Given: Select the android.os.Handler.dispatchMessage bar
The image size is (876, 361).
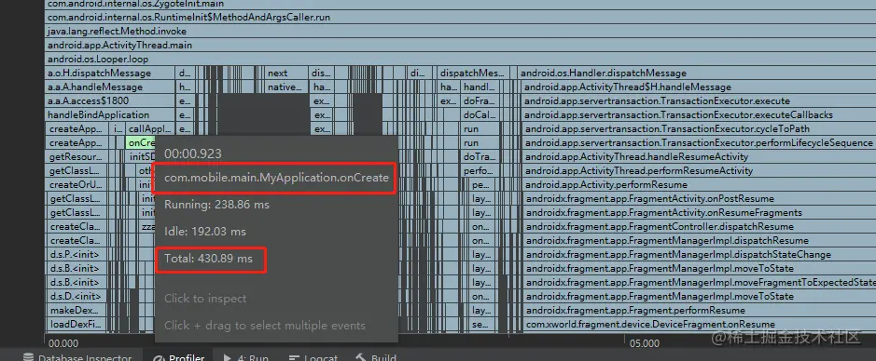Looking at the screenshot, I should click(697, 73).
